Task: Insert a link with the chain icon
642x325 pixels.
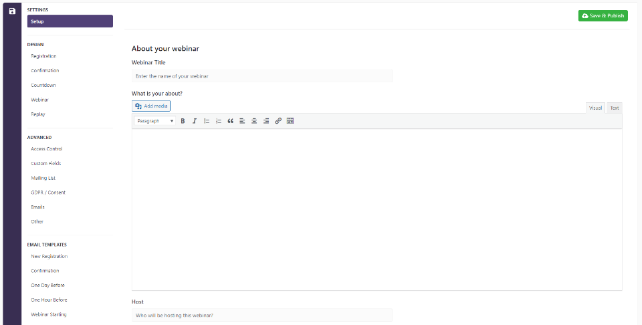Action: (278, 121)
